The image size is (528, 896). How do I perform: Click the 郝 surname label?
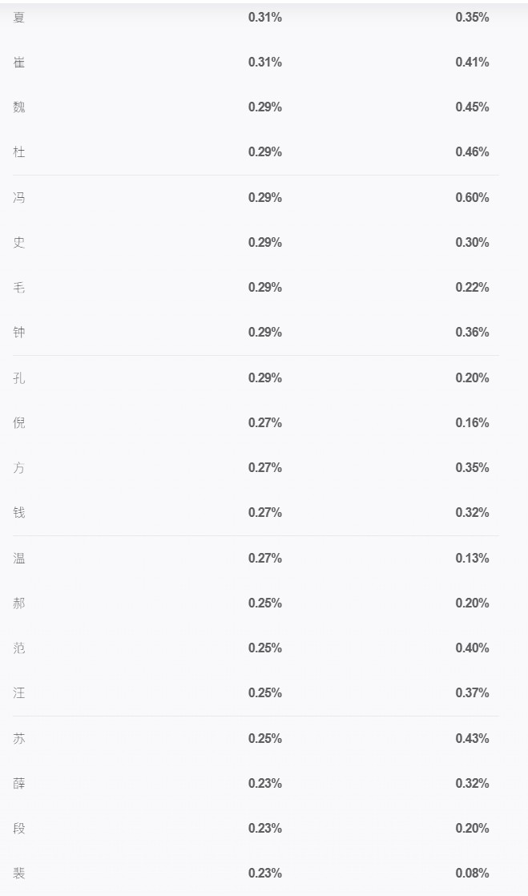tap(19, 603)
